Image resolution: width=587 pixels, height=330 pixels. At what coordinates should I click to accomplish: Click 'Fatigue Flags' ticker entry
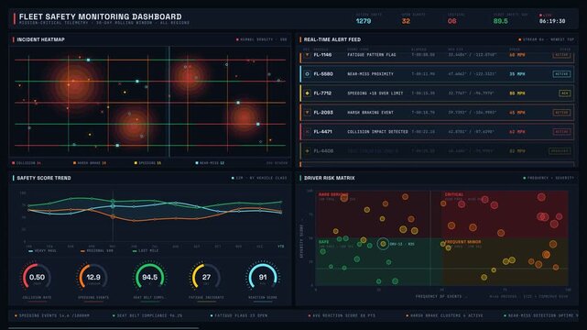pos(239,315)
